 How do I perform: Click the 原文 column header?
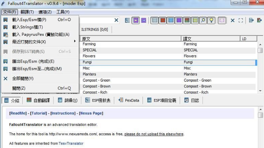[x=130, y=39]
